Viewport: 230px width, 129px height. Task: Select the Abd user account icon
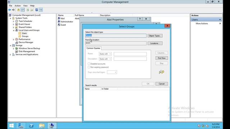59,18
